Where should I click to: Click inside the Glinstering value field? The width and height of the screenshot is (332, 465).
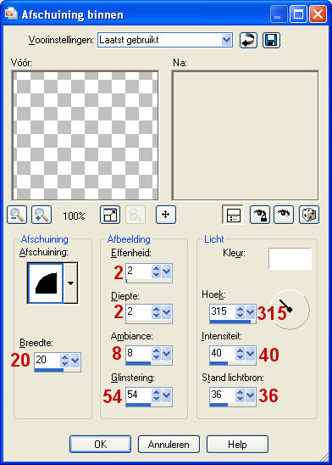139,395
